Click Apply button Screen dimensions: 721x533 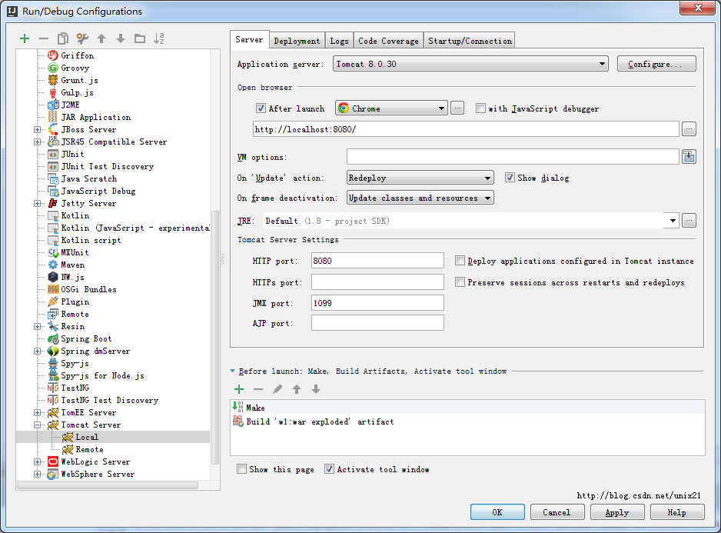(x=617, y=511)
